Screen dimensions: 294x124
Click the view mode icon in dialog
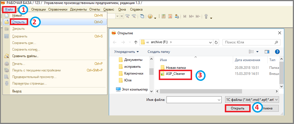251,52
